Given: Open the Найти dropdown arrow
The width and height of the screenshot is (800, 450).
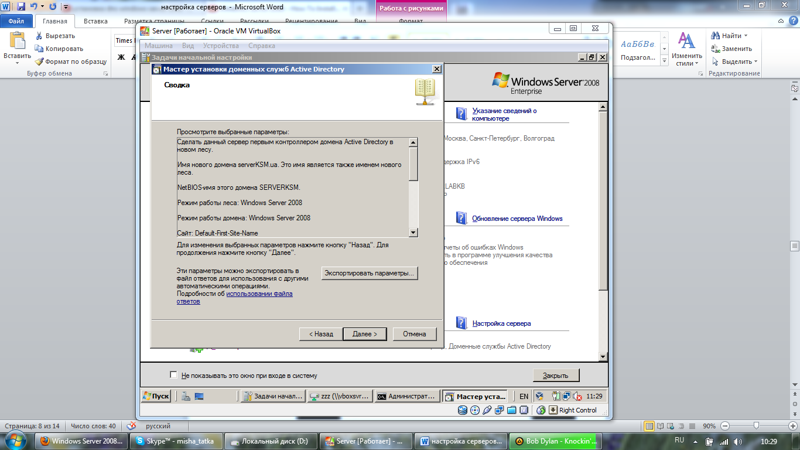Looking at the screenshot, I should [x=746, y=36].
